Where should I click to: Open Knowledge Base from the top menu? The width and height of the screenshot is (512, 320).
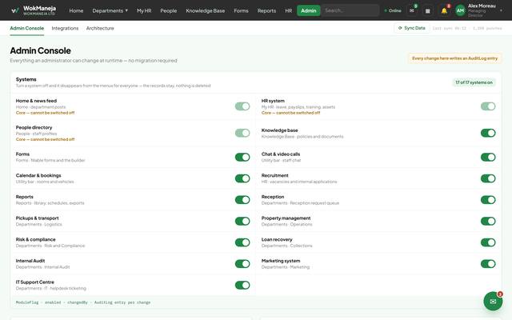point(206,10)
